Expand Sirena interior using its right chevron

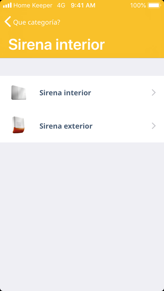[x=153, y=92]
